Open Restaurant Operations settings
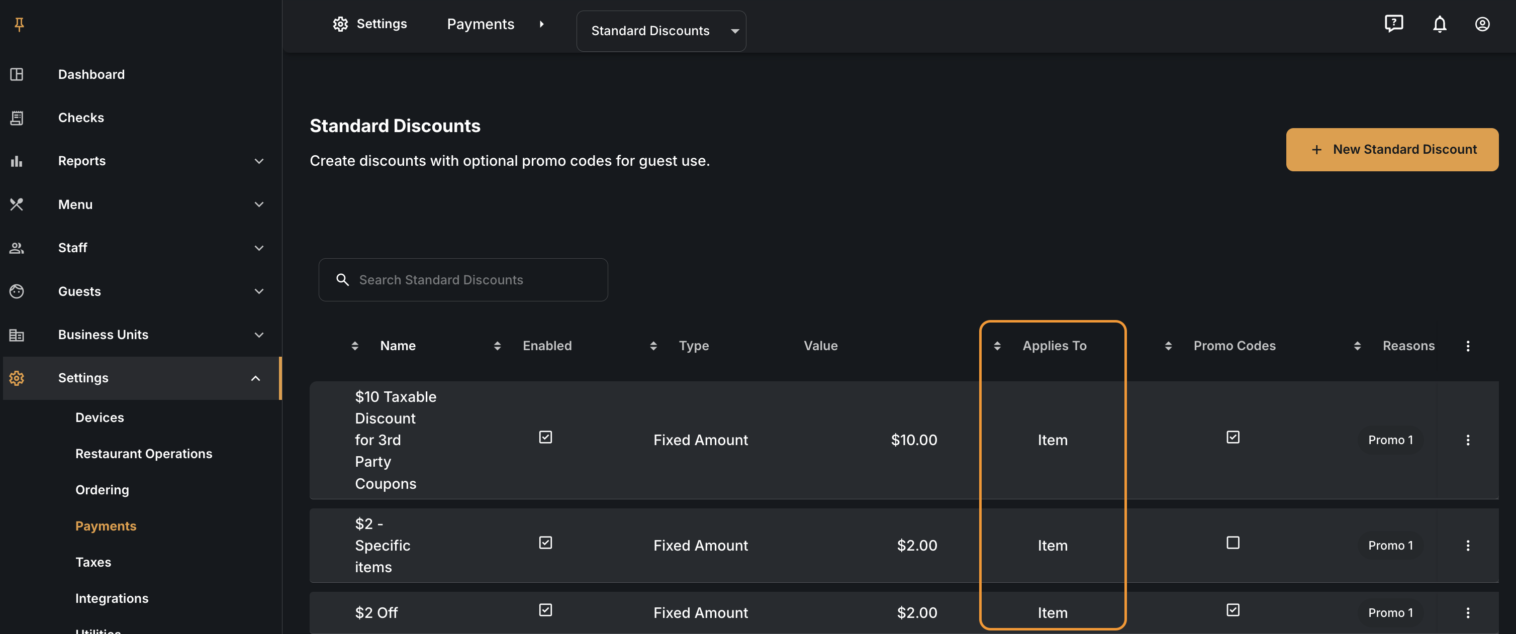This screenshot has width=1516, height=634. click(144, 454)
